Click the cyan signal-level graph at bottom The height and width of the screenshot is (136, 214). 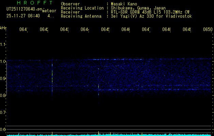[109, 135]
